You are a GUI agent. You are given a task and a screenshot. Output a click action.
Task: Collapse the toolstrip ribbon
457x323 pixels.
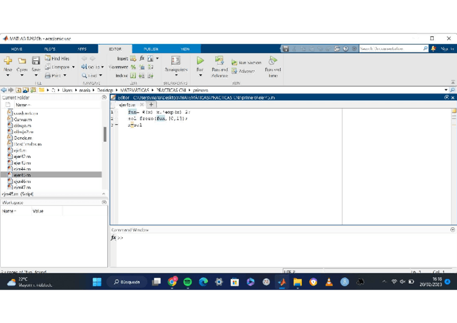[x=452, y=83]
